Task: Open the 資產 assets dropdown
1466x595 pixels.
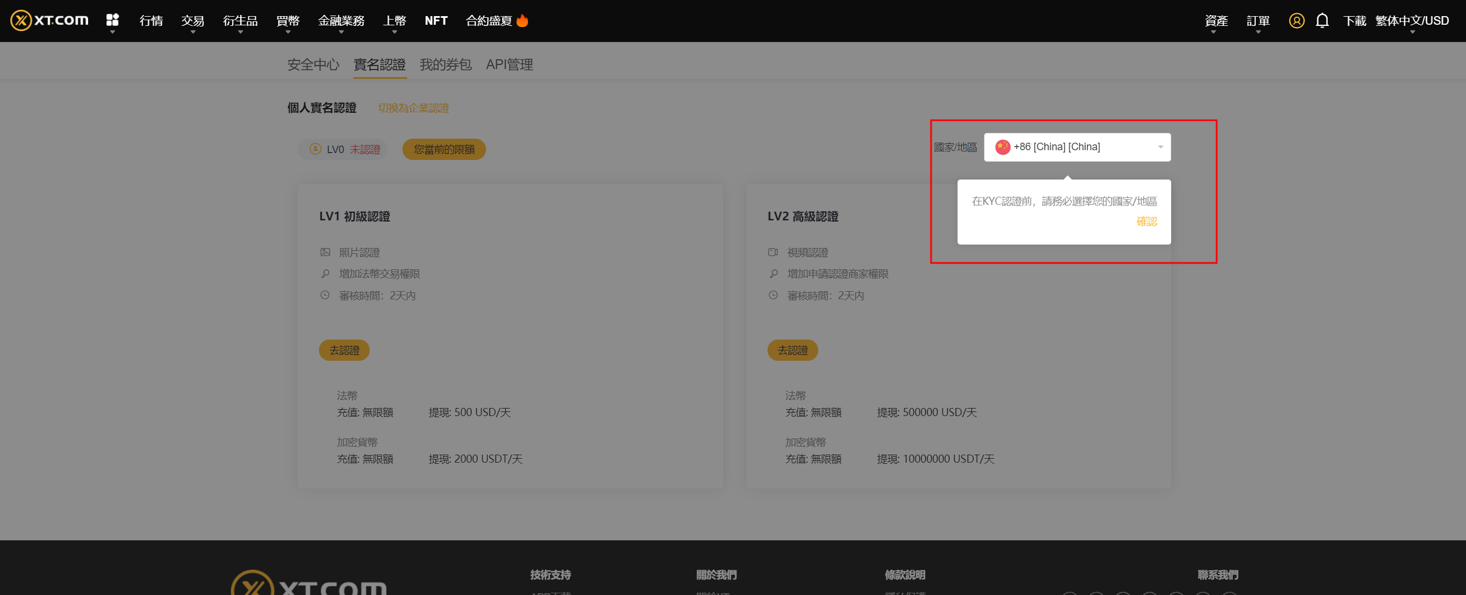Action: pos(1216,21)
